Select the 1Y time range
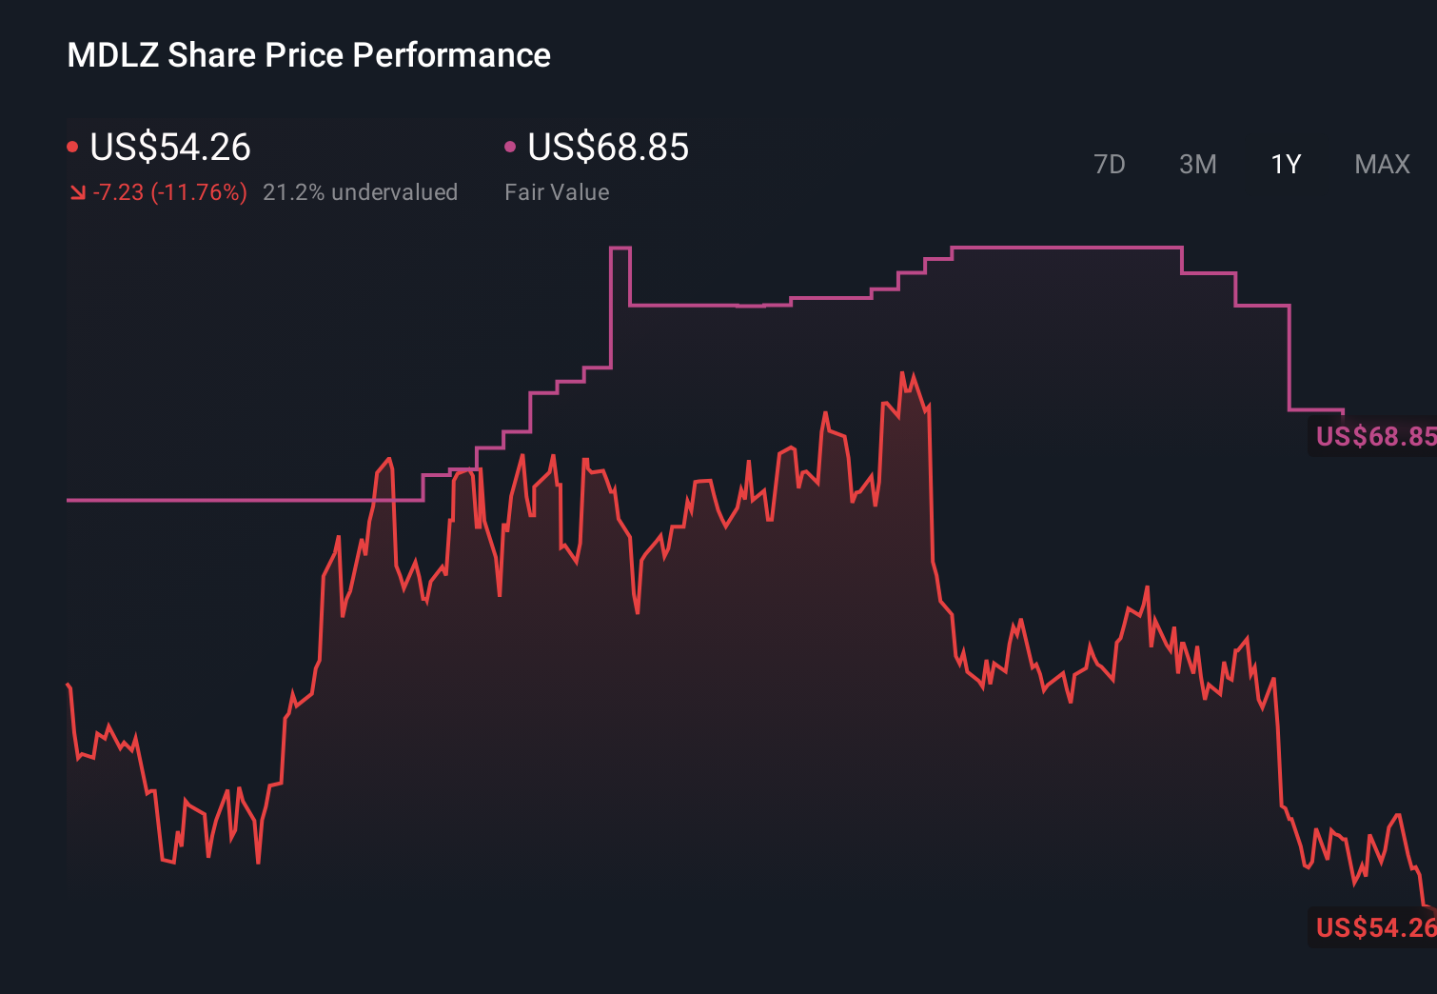The height and width of the screenshot is (994, 1437). pyautogui.click(x=1285, y=164)
